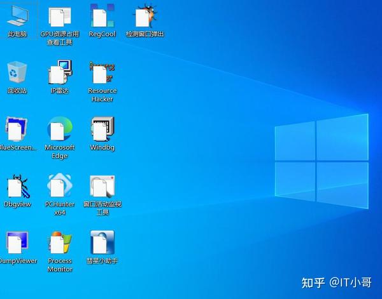The height and width of the screenshot is (299, 382).
Task: Click the 'PCHunter x64' label text
Action: pyautogui.click(x=60, y=208)
